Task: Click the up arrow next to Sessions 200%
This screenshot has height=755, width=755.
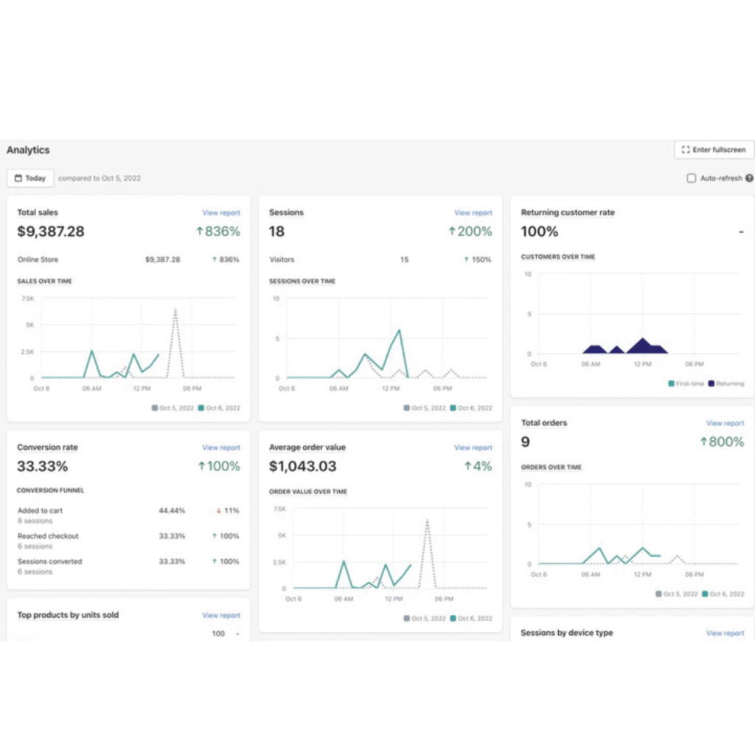Action: (x=451, y=232)
